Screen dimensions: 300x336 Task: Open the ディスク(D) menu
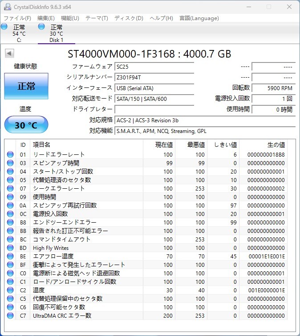tap(129, 18)
